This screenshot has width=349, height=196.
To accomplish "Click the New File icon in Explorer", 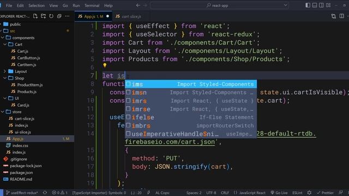I will tap(35, 16).
